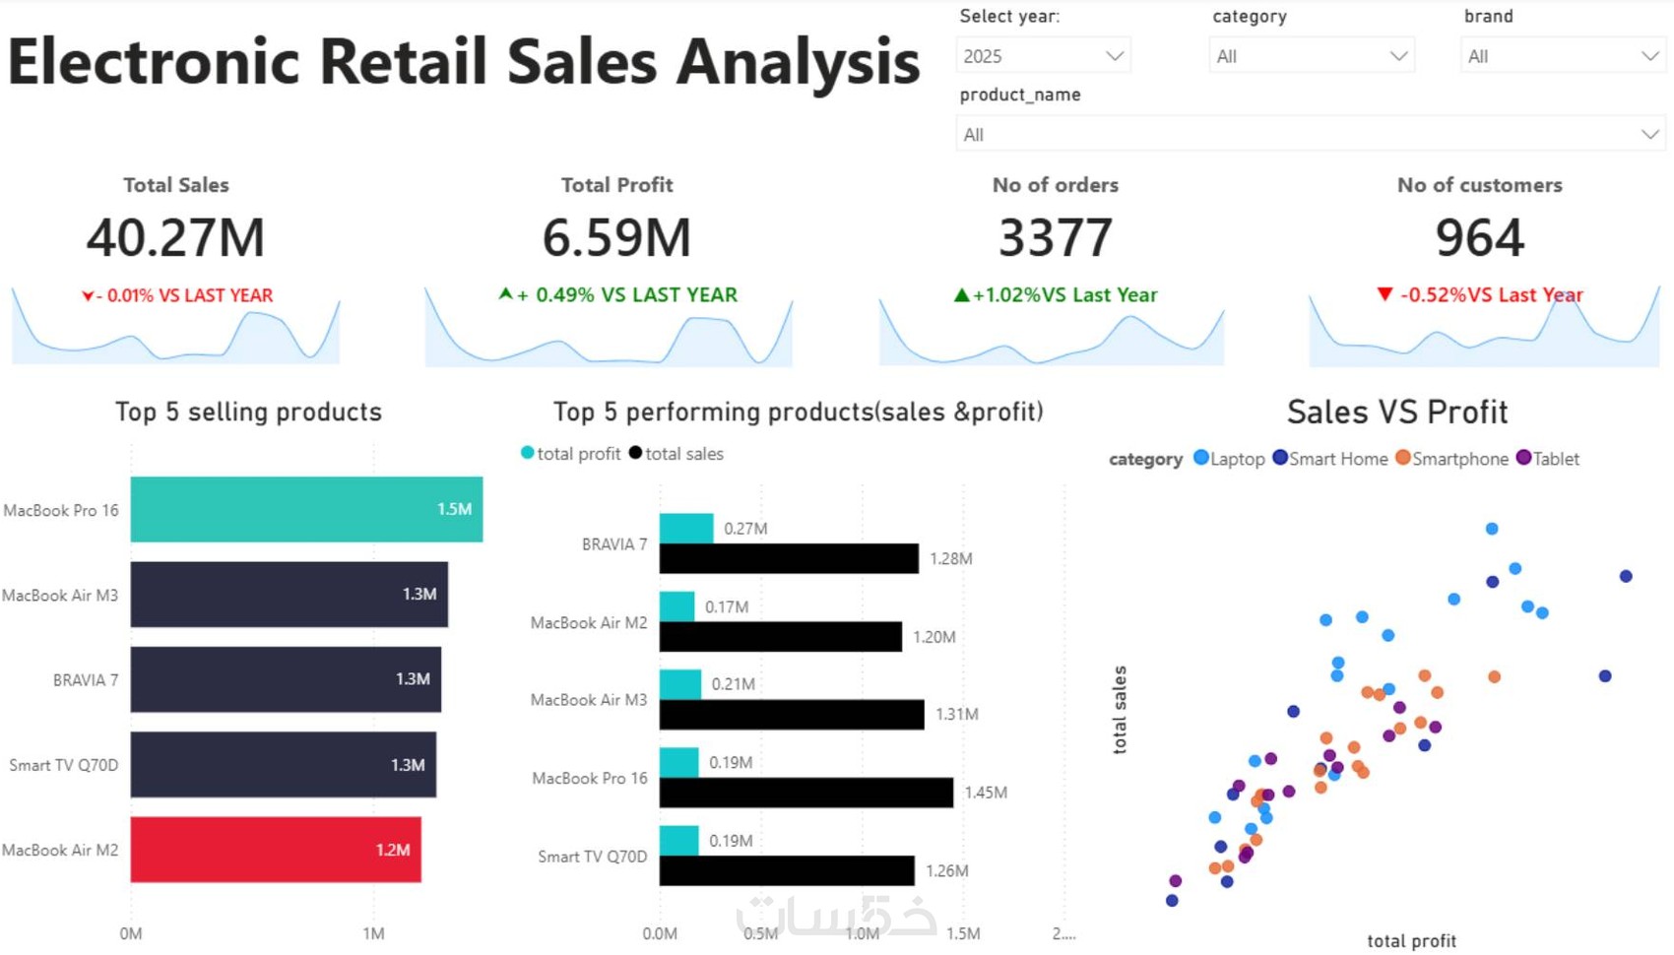1674x955 pixels.
Task: Click the "+ 0.49% VS LAST YEAR" text
Action: (627, 294)
